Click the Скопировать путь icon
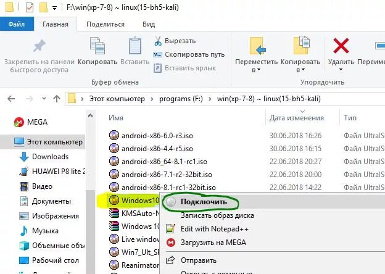Screen dimensions: 385x274 point(157,54)
